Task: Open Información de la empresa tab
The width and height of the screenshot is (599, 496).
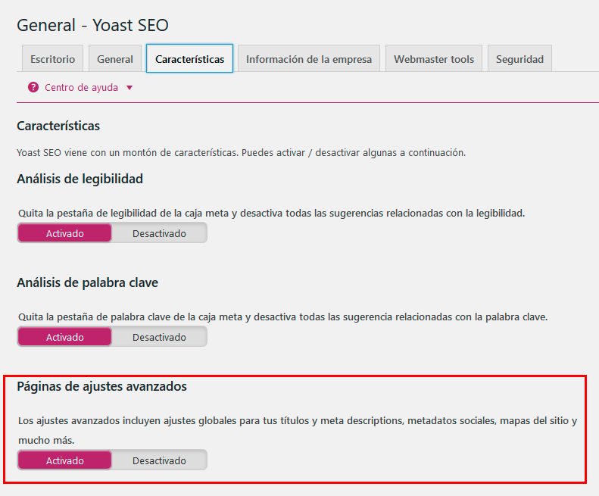Action: pyautogui.click(x=309, y=59)
